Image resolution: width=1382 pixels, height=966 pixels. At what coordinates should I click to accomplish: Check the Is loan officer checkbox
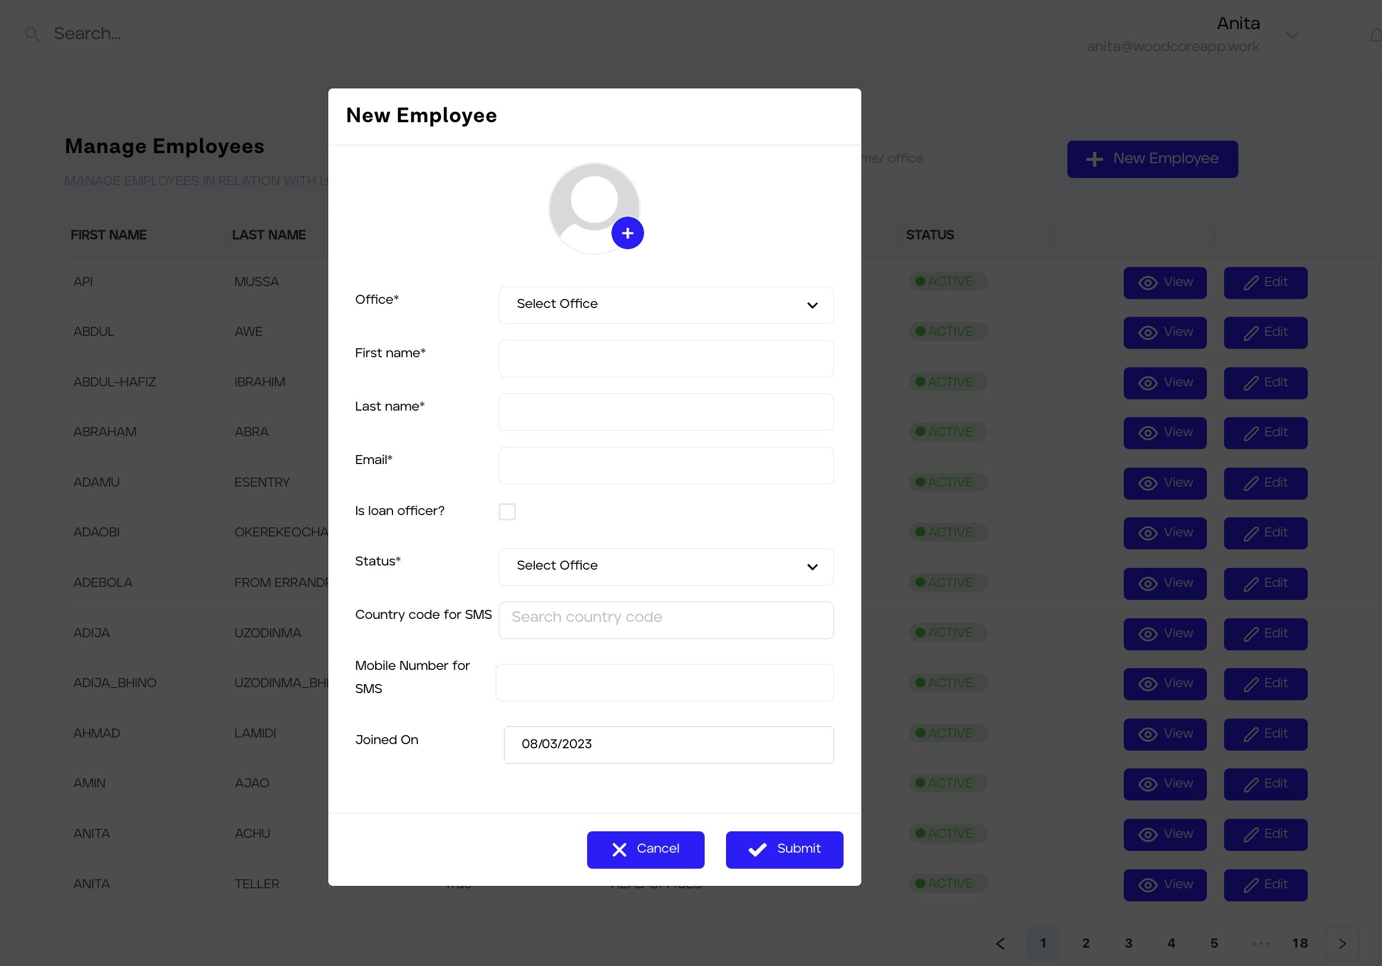coord(507,511)
